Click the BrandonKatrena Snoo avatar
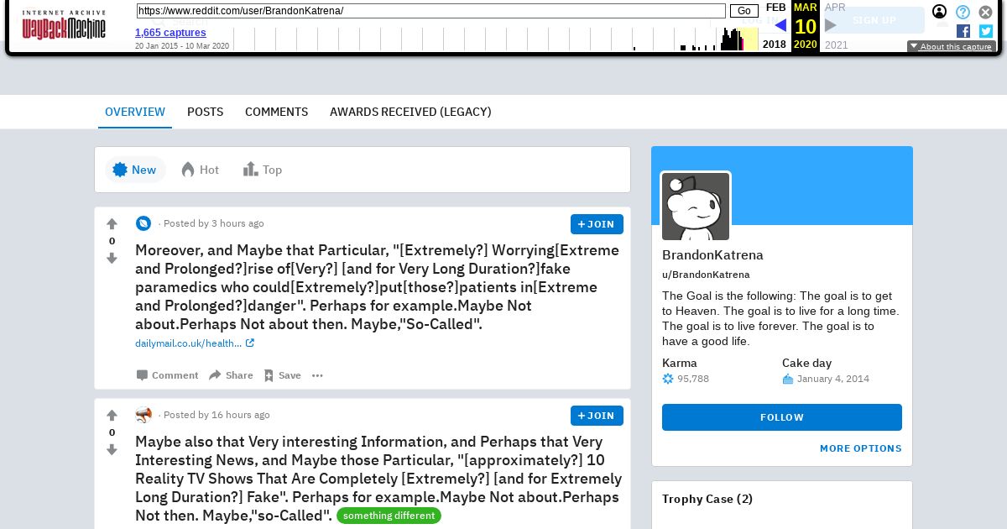1007x529 pixels. click(x=696, y=207)
